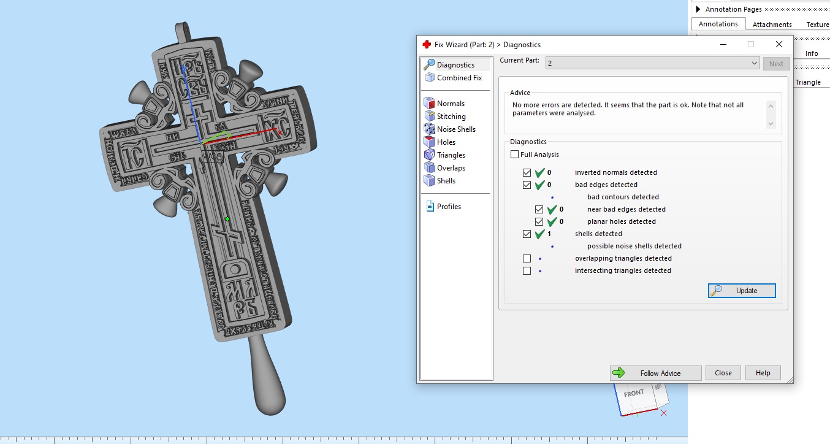This screenshot has width=830, height=444.
Task: Uncheck inverted normals detection
Action: click(527, 172)
